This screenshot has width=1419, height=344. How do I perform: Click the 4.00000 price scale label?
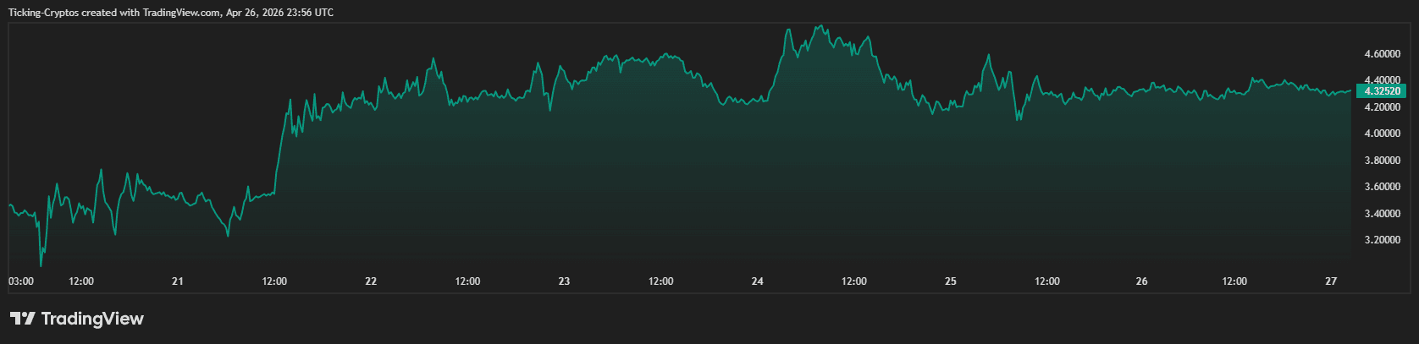[x=1382, y=134]
